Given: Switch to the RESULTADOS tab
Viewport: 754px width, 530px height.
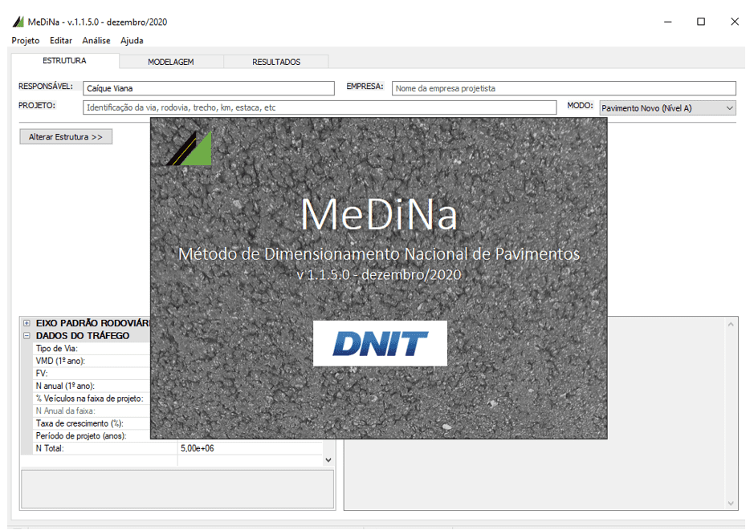Looking at the screenshot, I should click(276, 62).
